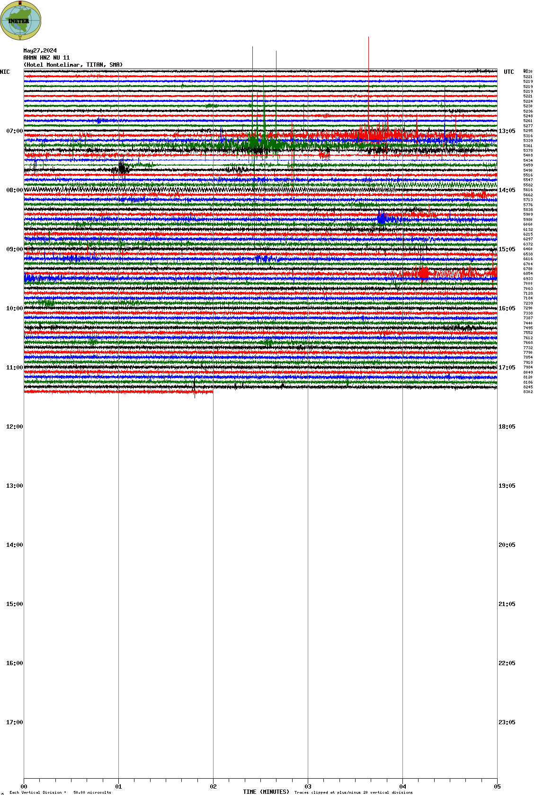Select the 09:00 local time marker
This screenshot has height=799, width=535.
click(14, 249)
